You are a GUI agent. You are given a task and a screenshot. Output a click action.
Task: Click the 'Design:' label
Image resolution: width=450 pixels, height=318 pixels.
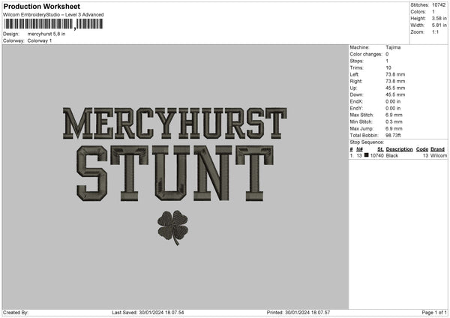point(11,34)
